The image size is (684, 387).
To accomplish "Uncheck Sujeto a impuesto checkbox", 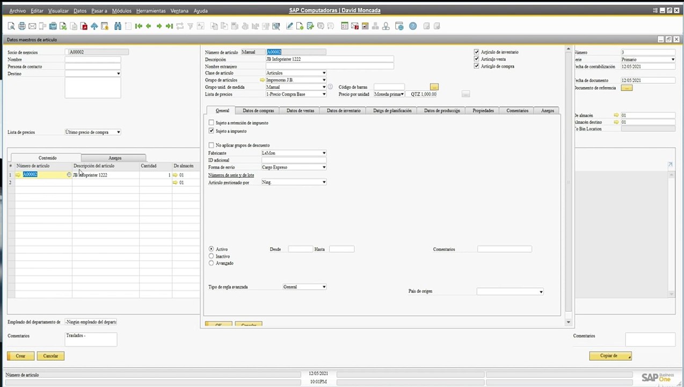I will 211,131.
